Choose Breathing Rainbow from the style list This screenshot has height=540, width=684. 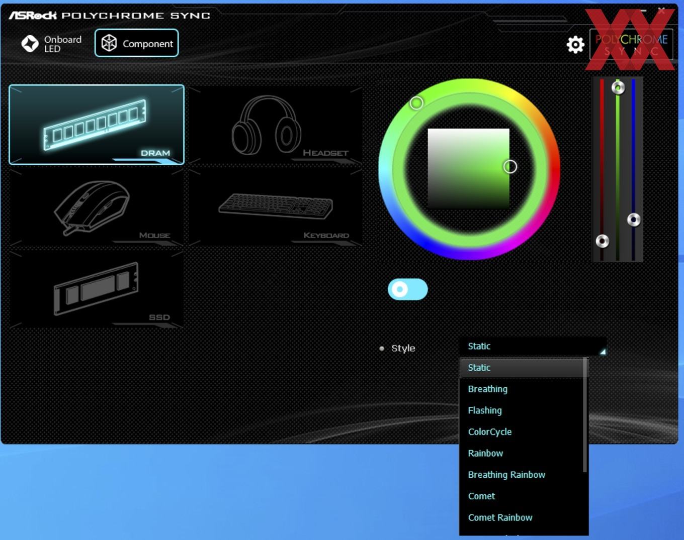coord(522,475)
